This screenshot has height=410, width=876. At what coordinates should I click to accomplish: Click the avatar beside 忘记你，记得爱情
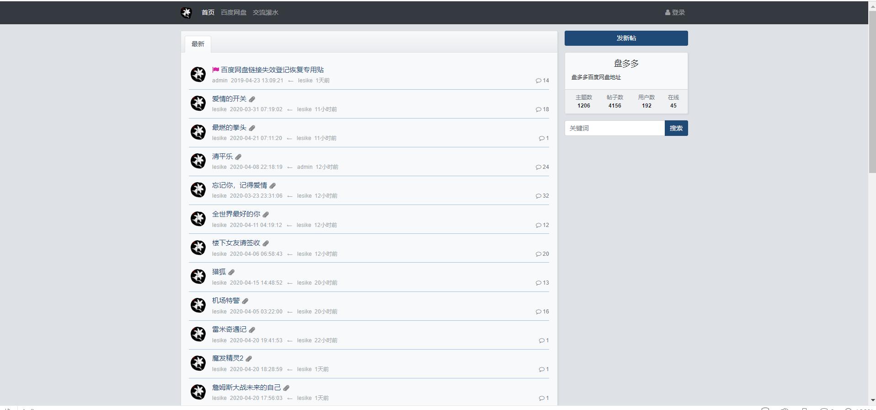click(x=198, y=189)
